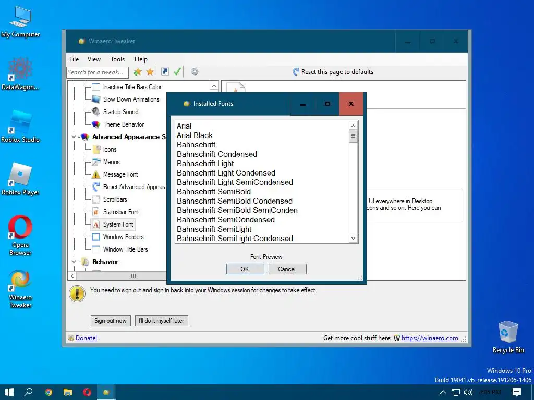Image resolution: width=534 pixels, height=400 pixels.
Task: Click the create shortcut toolbar icon
Action: (x=165, y=71)
